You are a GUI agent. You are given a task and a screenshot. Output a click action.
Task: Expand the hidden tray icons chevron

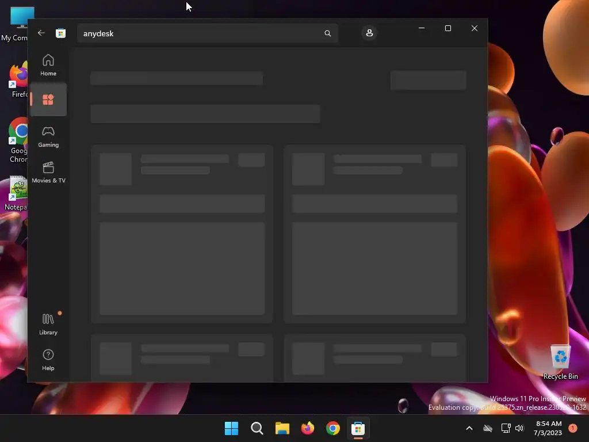tap(469, 428)
